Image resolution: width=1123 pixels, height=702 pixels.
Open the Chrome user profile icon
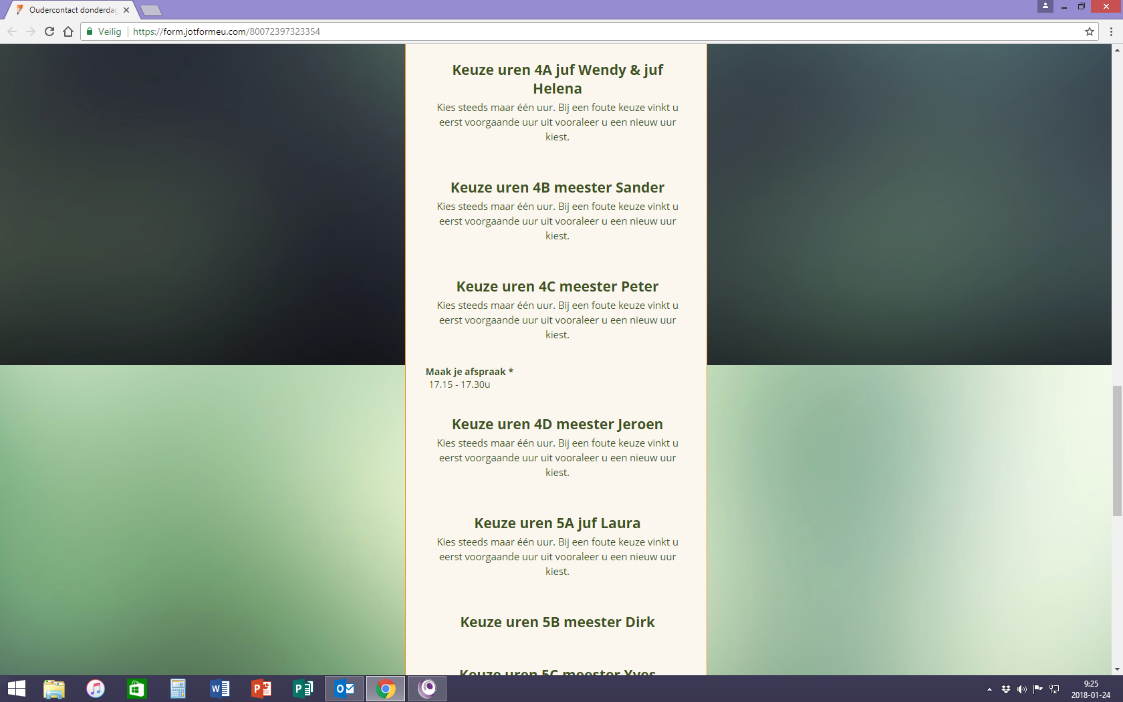click(1045, 6)
